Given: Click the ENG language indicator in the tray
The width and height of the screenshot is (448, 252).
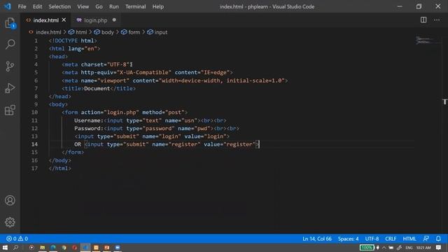Looking at the screenshot, I should click(409, 248).
